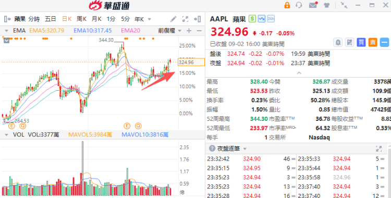
Task: Click the orange 賣 sell button
Action: pos(373,42)
